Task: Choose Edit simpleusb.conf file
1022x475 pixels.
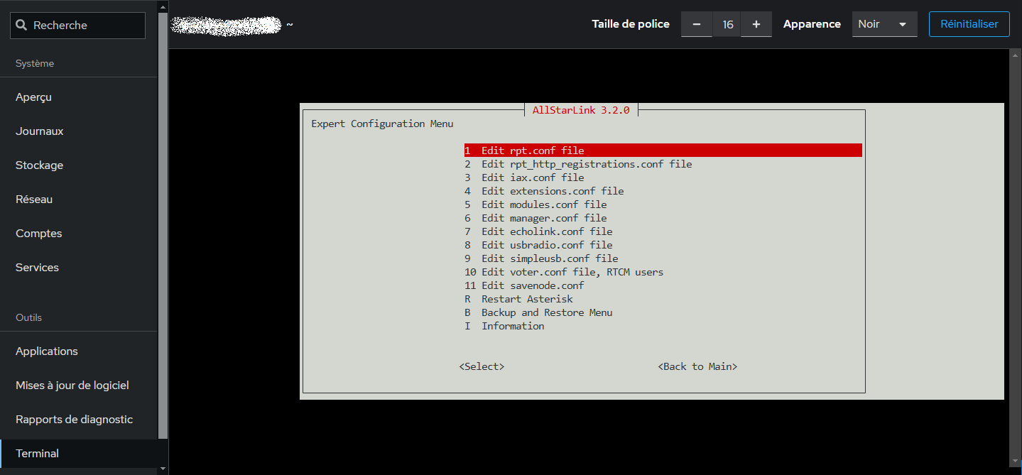Action: (x=541, y=258)
